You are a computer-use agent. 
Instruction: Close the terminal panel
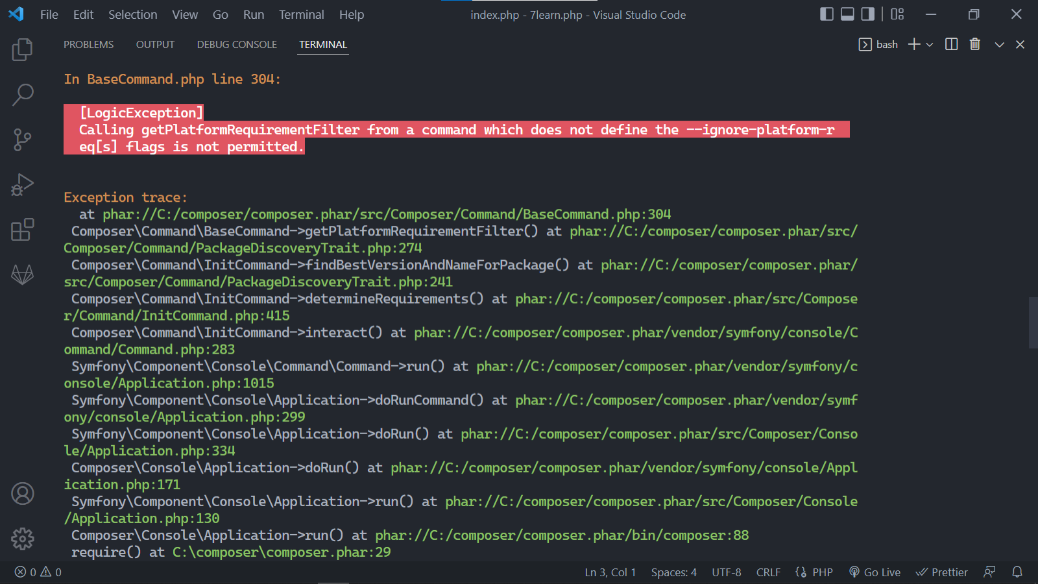pos(1020,45)
